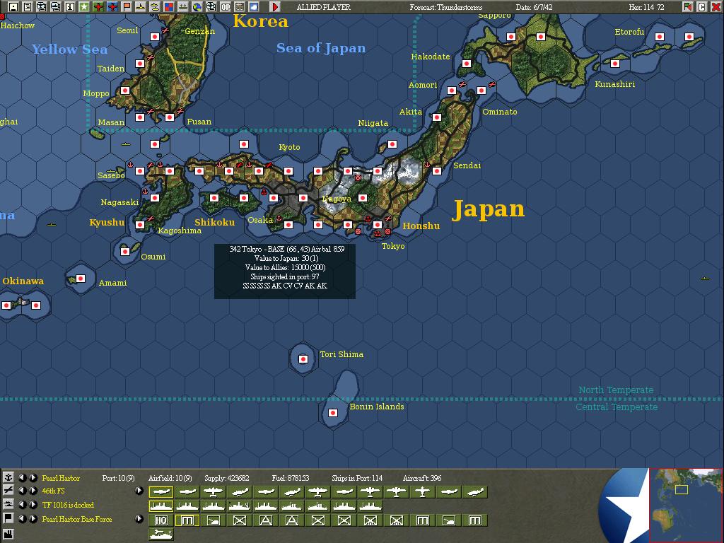Select the yellow-outlined unit icon beside HQ
This screenshot has width=724, height=543.
pyautogui.click(x=187, y=520)
